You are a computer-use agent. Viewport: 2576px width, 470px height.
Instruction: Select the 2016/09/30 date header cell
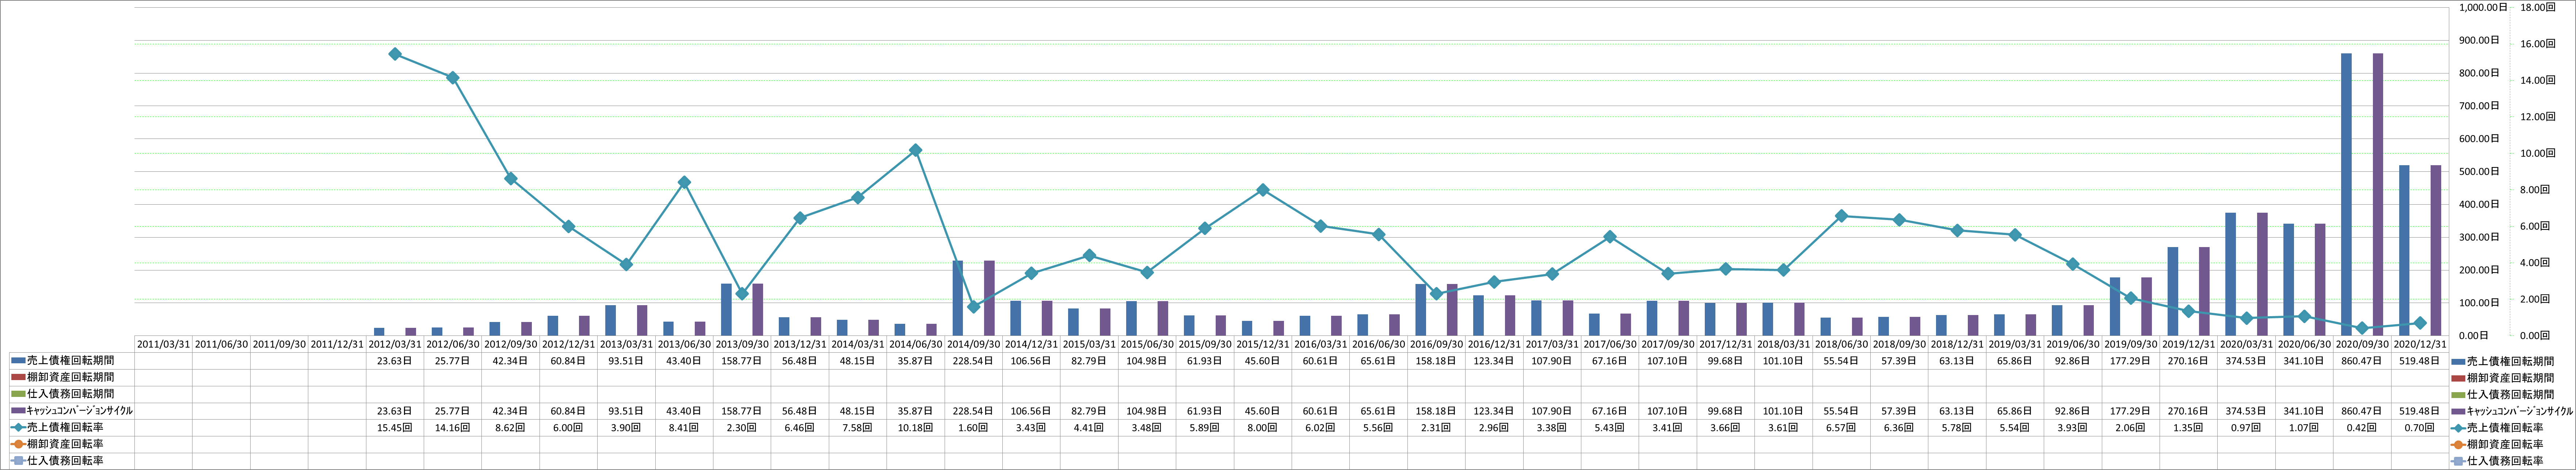click(x=1437, y=344)
